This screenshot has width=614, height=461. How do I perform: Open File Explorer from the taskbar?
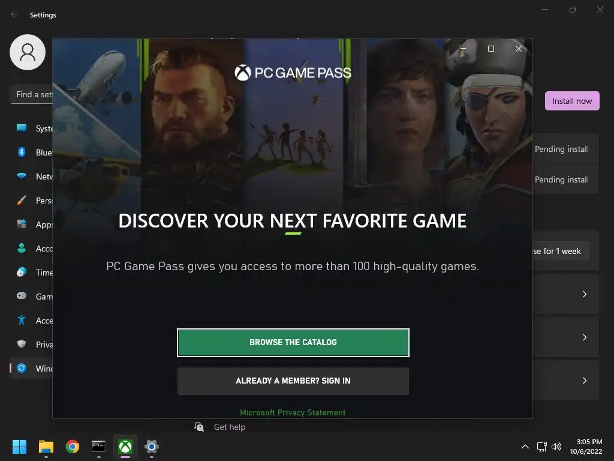tap(46, 447)
